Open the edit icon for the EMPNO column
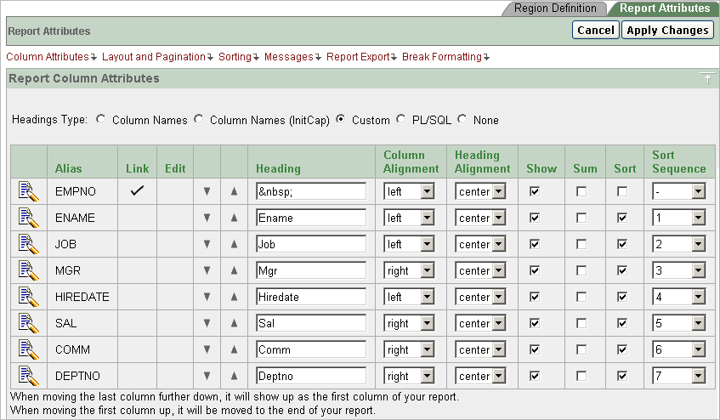The width and height of the screenshot is (720, 420). pyautogui.click(x=28, y=192)
